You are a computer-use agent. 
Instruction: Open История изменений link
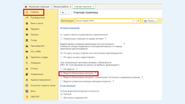(x=70, y=28)
